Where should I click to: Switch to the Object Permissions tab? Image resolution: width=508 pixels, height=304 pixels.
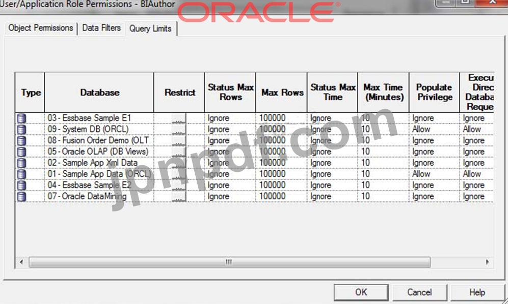coord(41,28)
